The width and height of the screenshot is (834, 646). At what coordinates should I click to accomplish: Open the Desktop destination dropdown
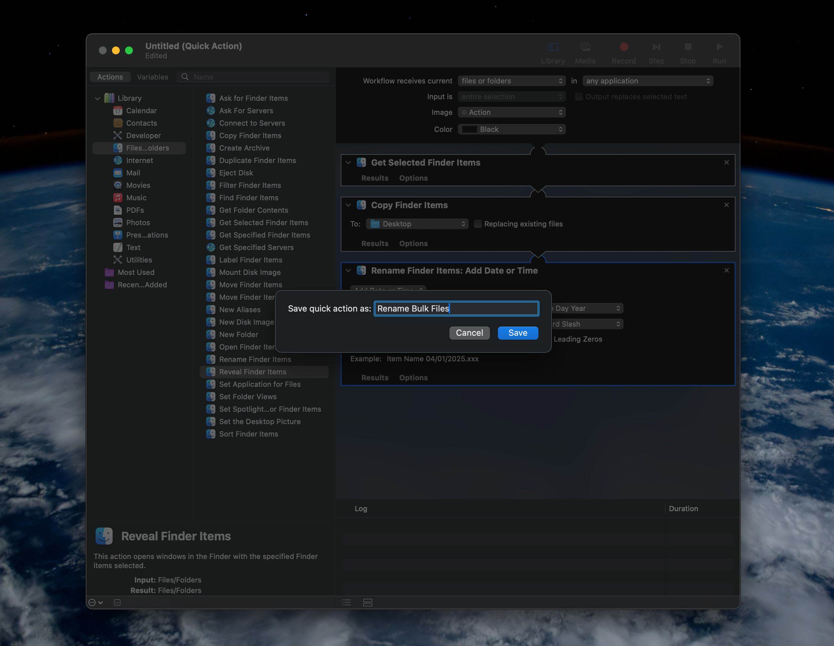pos(417,224)
